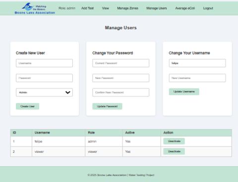This screenshot has width=238, height=182.
Task: Click the Create User button
Action: pos(27,106)
